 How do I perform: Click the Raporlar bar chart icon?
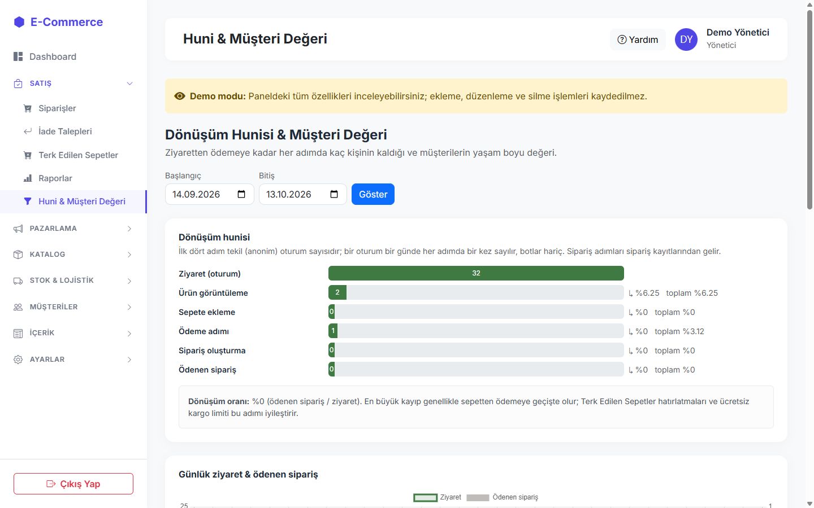pos(28,178)
